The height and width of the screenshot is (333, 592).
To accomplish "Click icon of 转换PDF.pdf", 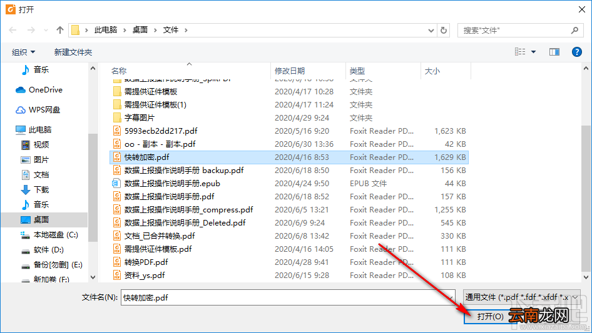I will [117, 262].
